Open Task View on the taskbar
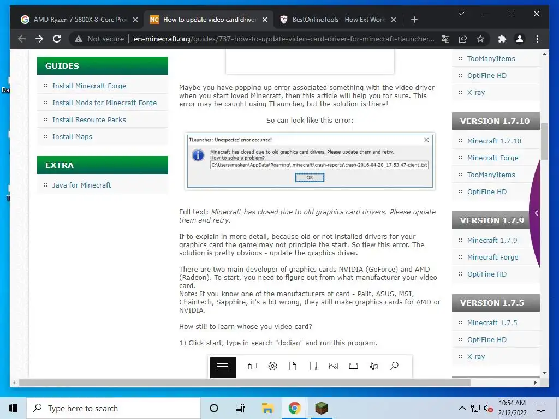 click(x=240, y=408)
